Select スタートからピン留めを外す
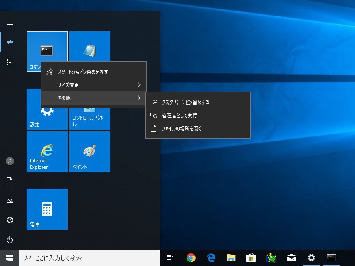 (94, 72)
